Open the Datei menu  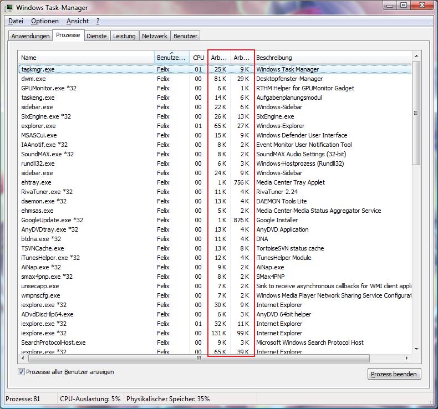[16, 21]
